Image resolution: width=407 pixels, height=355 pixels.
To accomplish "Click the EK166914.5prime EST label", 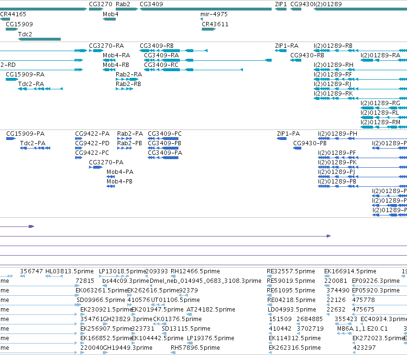I will [350, 271].
